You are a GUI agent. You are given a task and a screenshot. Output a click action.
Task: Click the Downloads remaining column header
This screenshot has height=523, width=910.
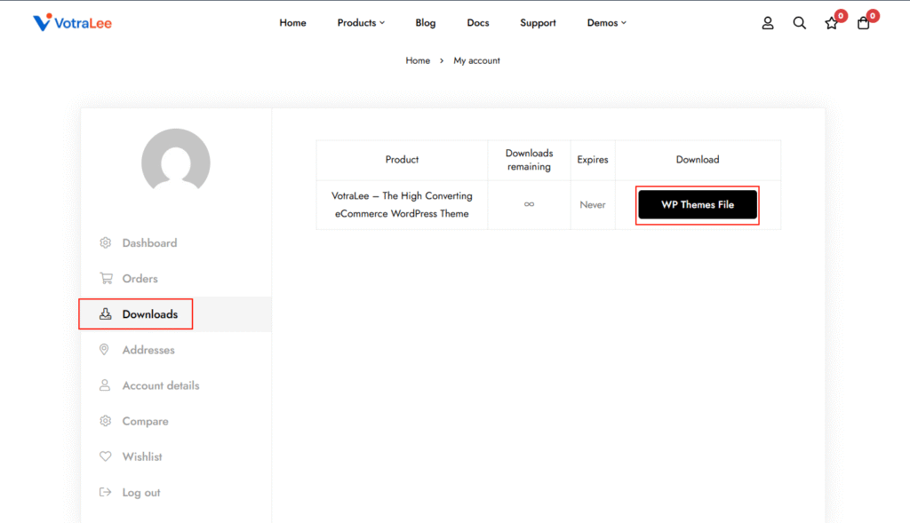(x=529, y=160)
